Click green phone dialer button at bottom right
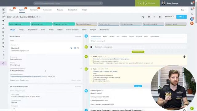 point(192,108)
